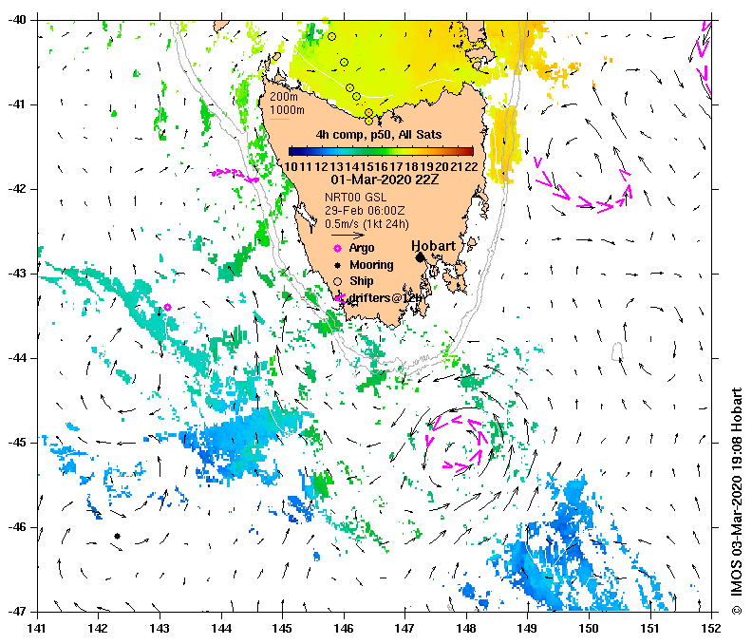Click the 'drifters@12h' legend text
The height and width of the screenshot is (644, 752).
pyautogui.click(x=386, y=298)
